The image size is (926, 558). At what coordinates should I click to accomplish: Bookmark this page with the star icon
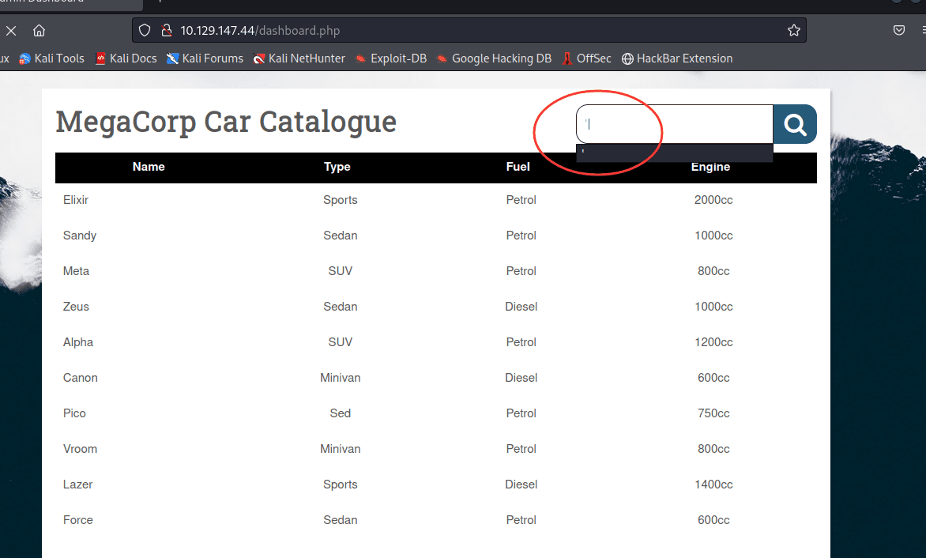click(793, 31)
